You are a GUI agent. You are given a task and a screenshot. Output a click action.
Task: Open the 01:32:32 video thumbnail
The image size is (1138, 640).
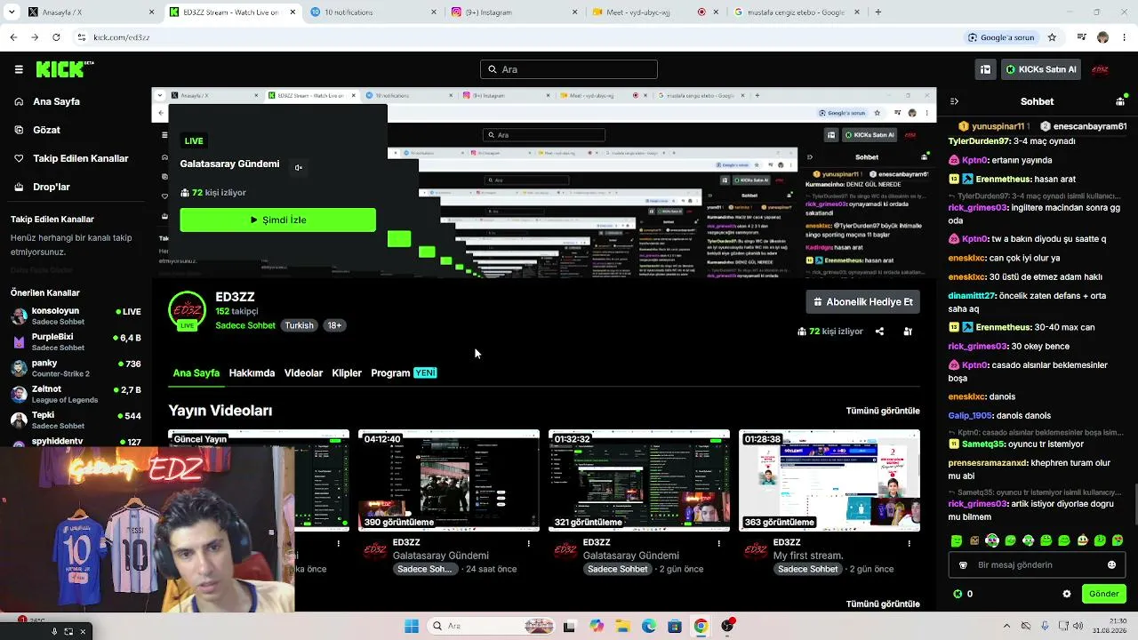point(639,481)
